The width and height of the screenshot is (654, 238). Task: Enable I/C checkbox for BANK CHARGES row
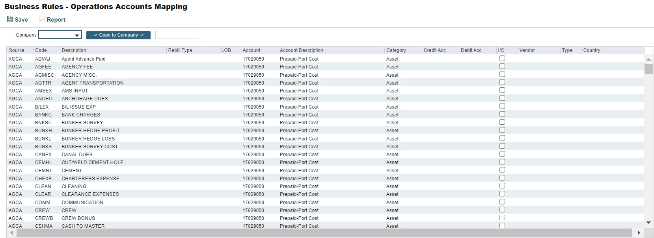click(502, 114)
